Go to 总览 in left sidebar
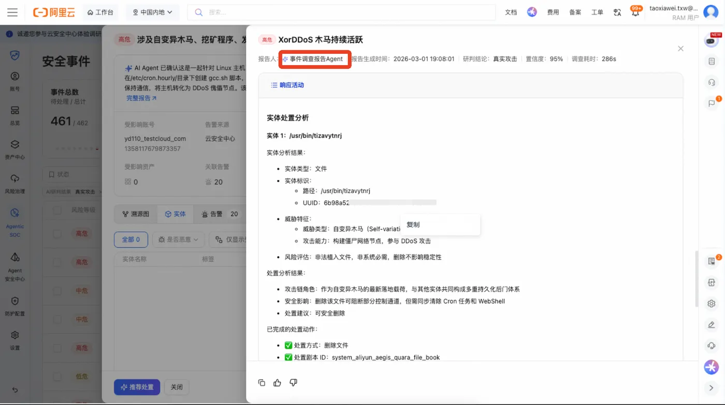 (x=15, y=116)
